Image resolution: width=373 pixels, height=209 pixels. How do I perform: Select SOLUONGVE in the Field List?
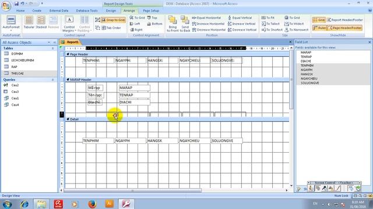point(309,83)
